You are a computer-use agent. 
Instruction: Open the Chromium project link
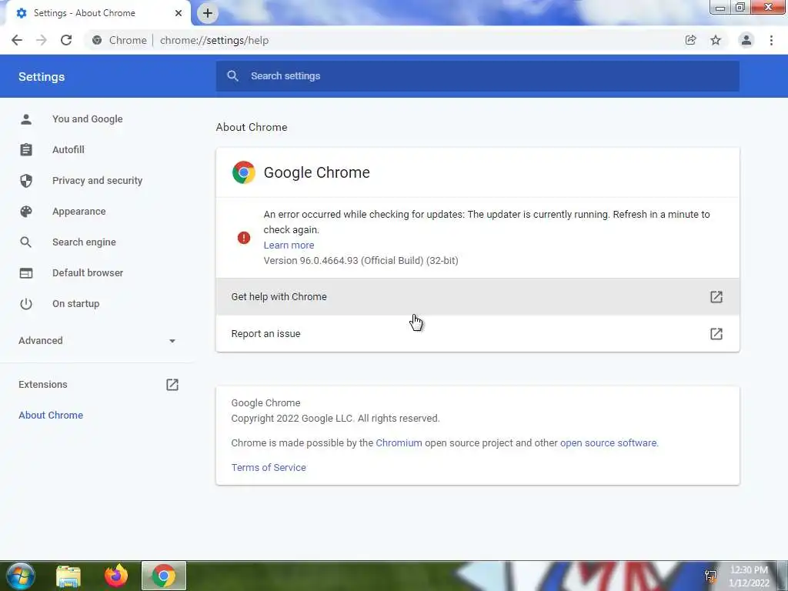tap(399, 442)
